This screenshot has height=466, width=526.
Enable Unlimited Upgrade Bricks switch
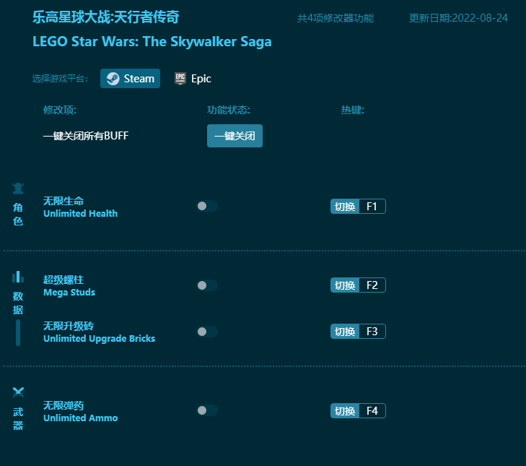207,332
